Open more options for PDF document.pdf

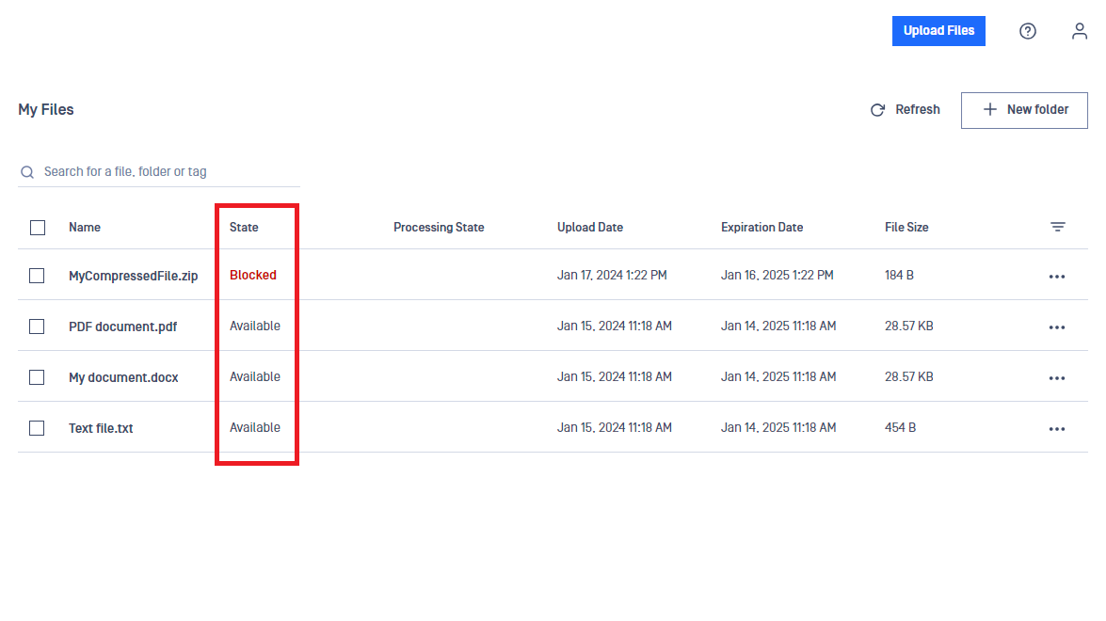[x=1057, y=327]
